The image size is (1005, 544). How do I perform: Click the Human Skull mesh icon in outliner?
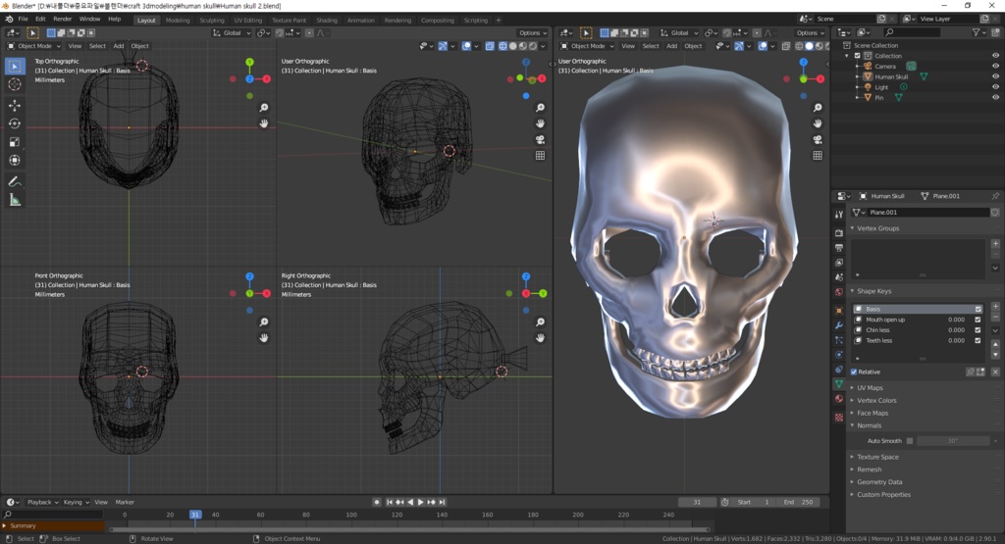[868, 76]
